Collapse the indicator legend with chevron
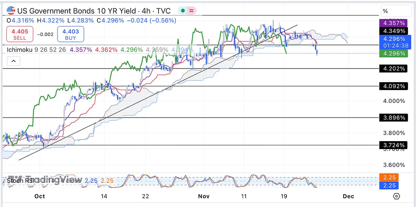The width and height of the screenshot is (416, 207). click(13, 61)
